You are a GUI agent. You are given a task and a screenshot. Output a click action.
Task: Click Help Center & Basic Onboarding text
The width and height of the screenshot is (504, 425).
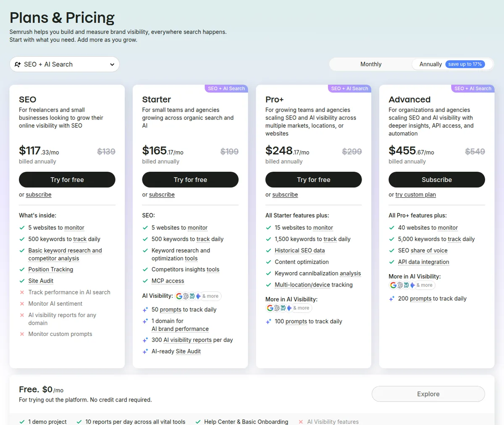click(x=246, y=422)
